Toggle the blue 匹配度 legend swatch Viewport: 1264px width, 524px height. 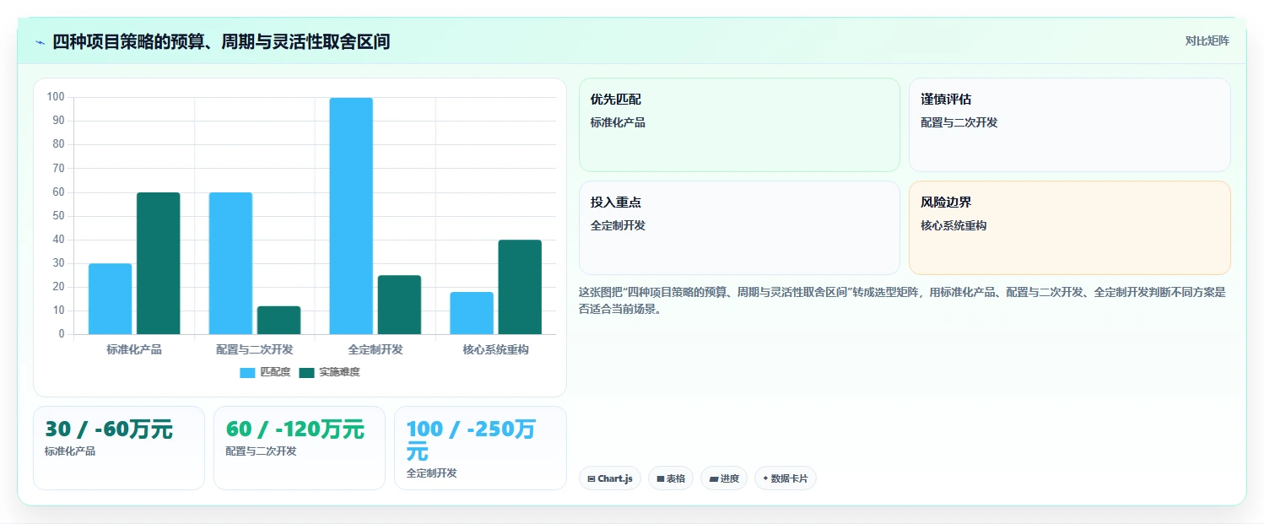point(247,373)
